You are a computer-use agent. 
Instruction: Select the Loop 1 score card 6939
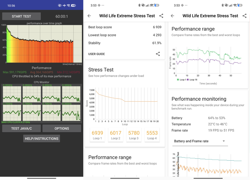coord(97,135)
